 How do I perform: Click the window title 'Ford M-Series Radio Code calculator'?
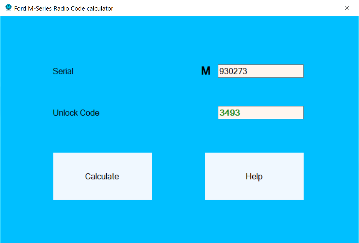[64, 9]
